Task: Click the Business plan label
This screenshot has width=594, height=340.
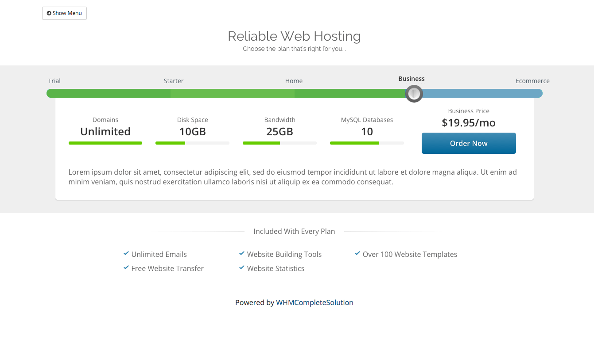Action: pyautogui.click(x=412, y=79)
